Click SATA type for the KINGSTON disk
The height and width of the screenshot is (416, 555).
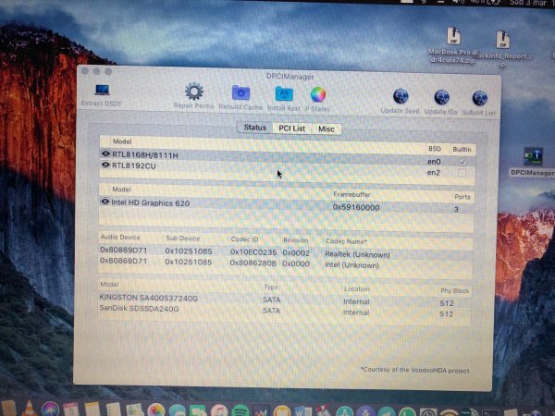coord(271,300)
